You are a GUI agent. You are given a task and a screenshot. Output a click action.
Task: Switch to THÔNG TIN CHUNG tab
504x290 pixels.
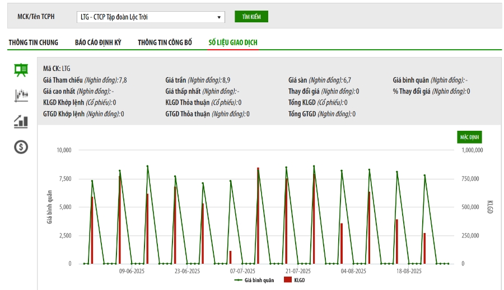34,42
